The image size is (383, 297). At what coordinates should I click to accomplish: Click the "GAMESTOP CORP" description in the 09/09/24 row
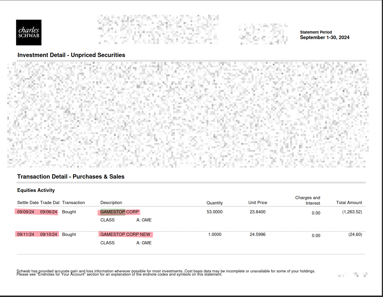click(119, 212)
